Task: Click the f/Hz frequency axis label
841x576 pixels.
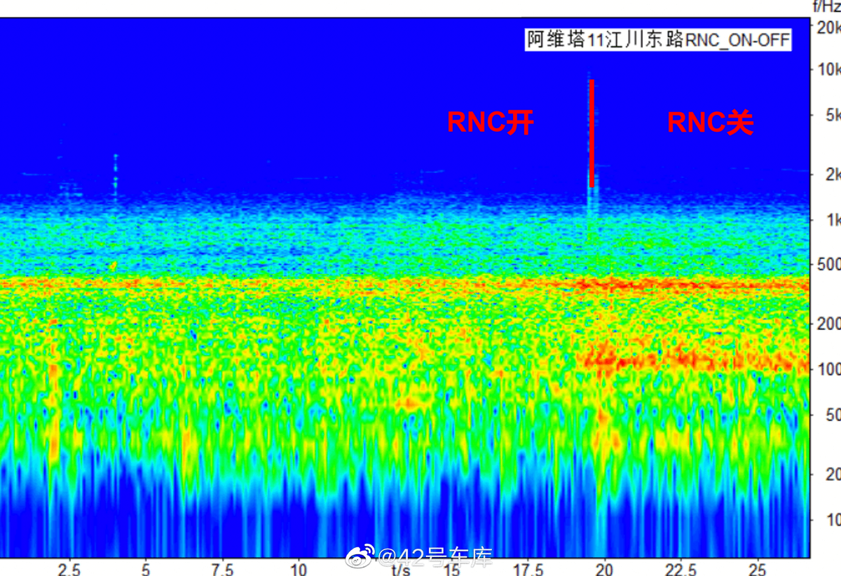Action: (x=826, y=7)
